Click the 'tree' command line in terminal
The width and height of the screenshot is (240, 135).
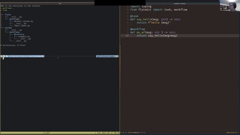tap(5, 10)
